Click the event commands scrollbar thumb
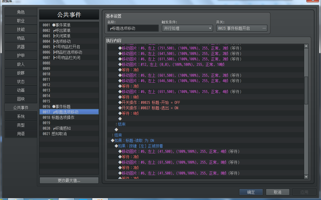Screen dimensions: 321x200 (x=306, y=90)
